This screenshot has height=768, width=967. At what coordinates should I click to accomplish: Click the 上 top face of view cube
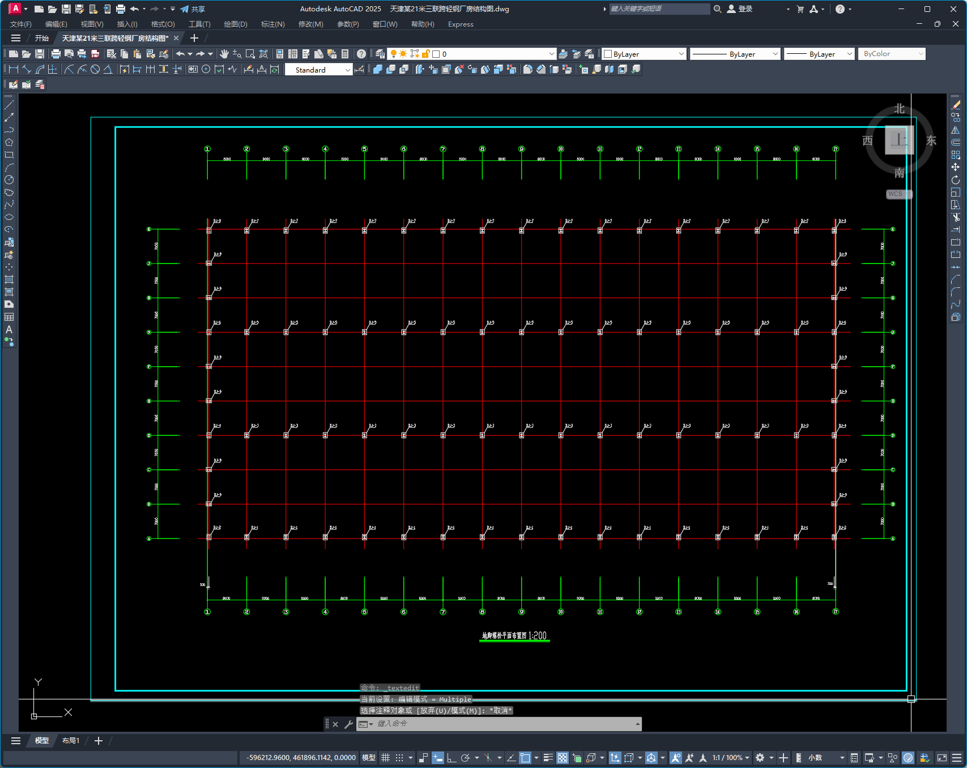coord(900,139)
